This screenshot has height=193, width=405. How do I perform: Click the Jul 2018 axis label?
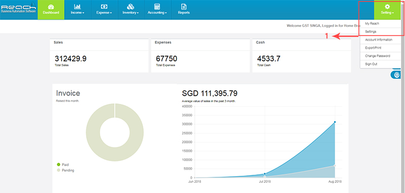[265, 182]
